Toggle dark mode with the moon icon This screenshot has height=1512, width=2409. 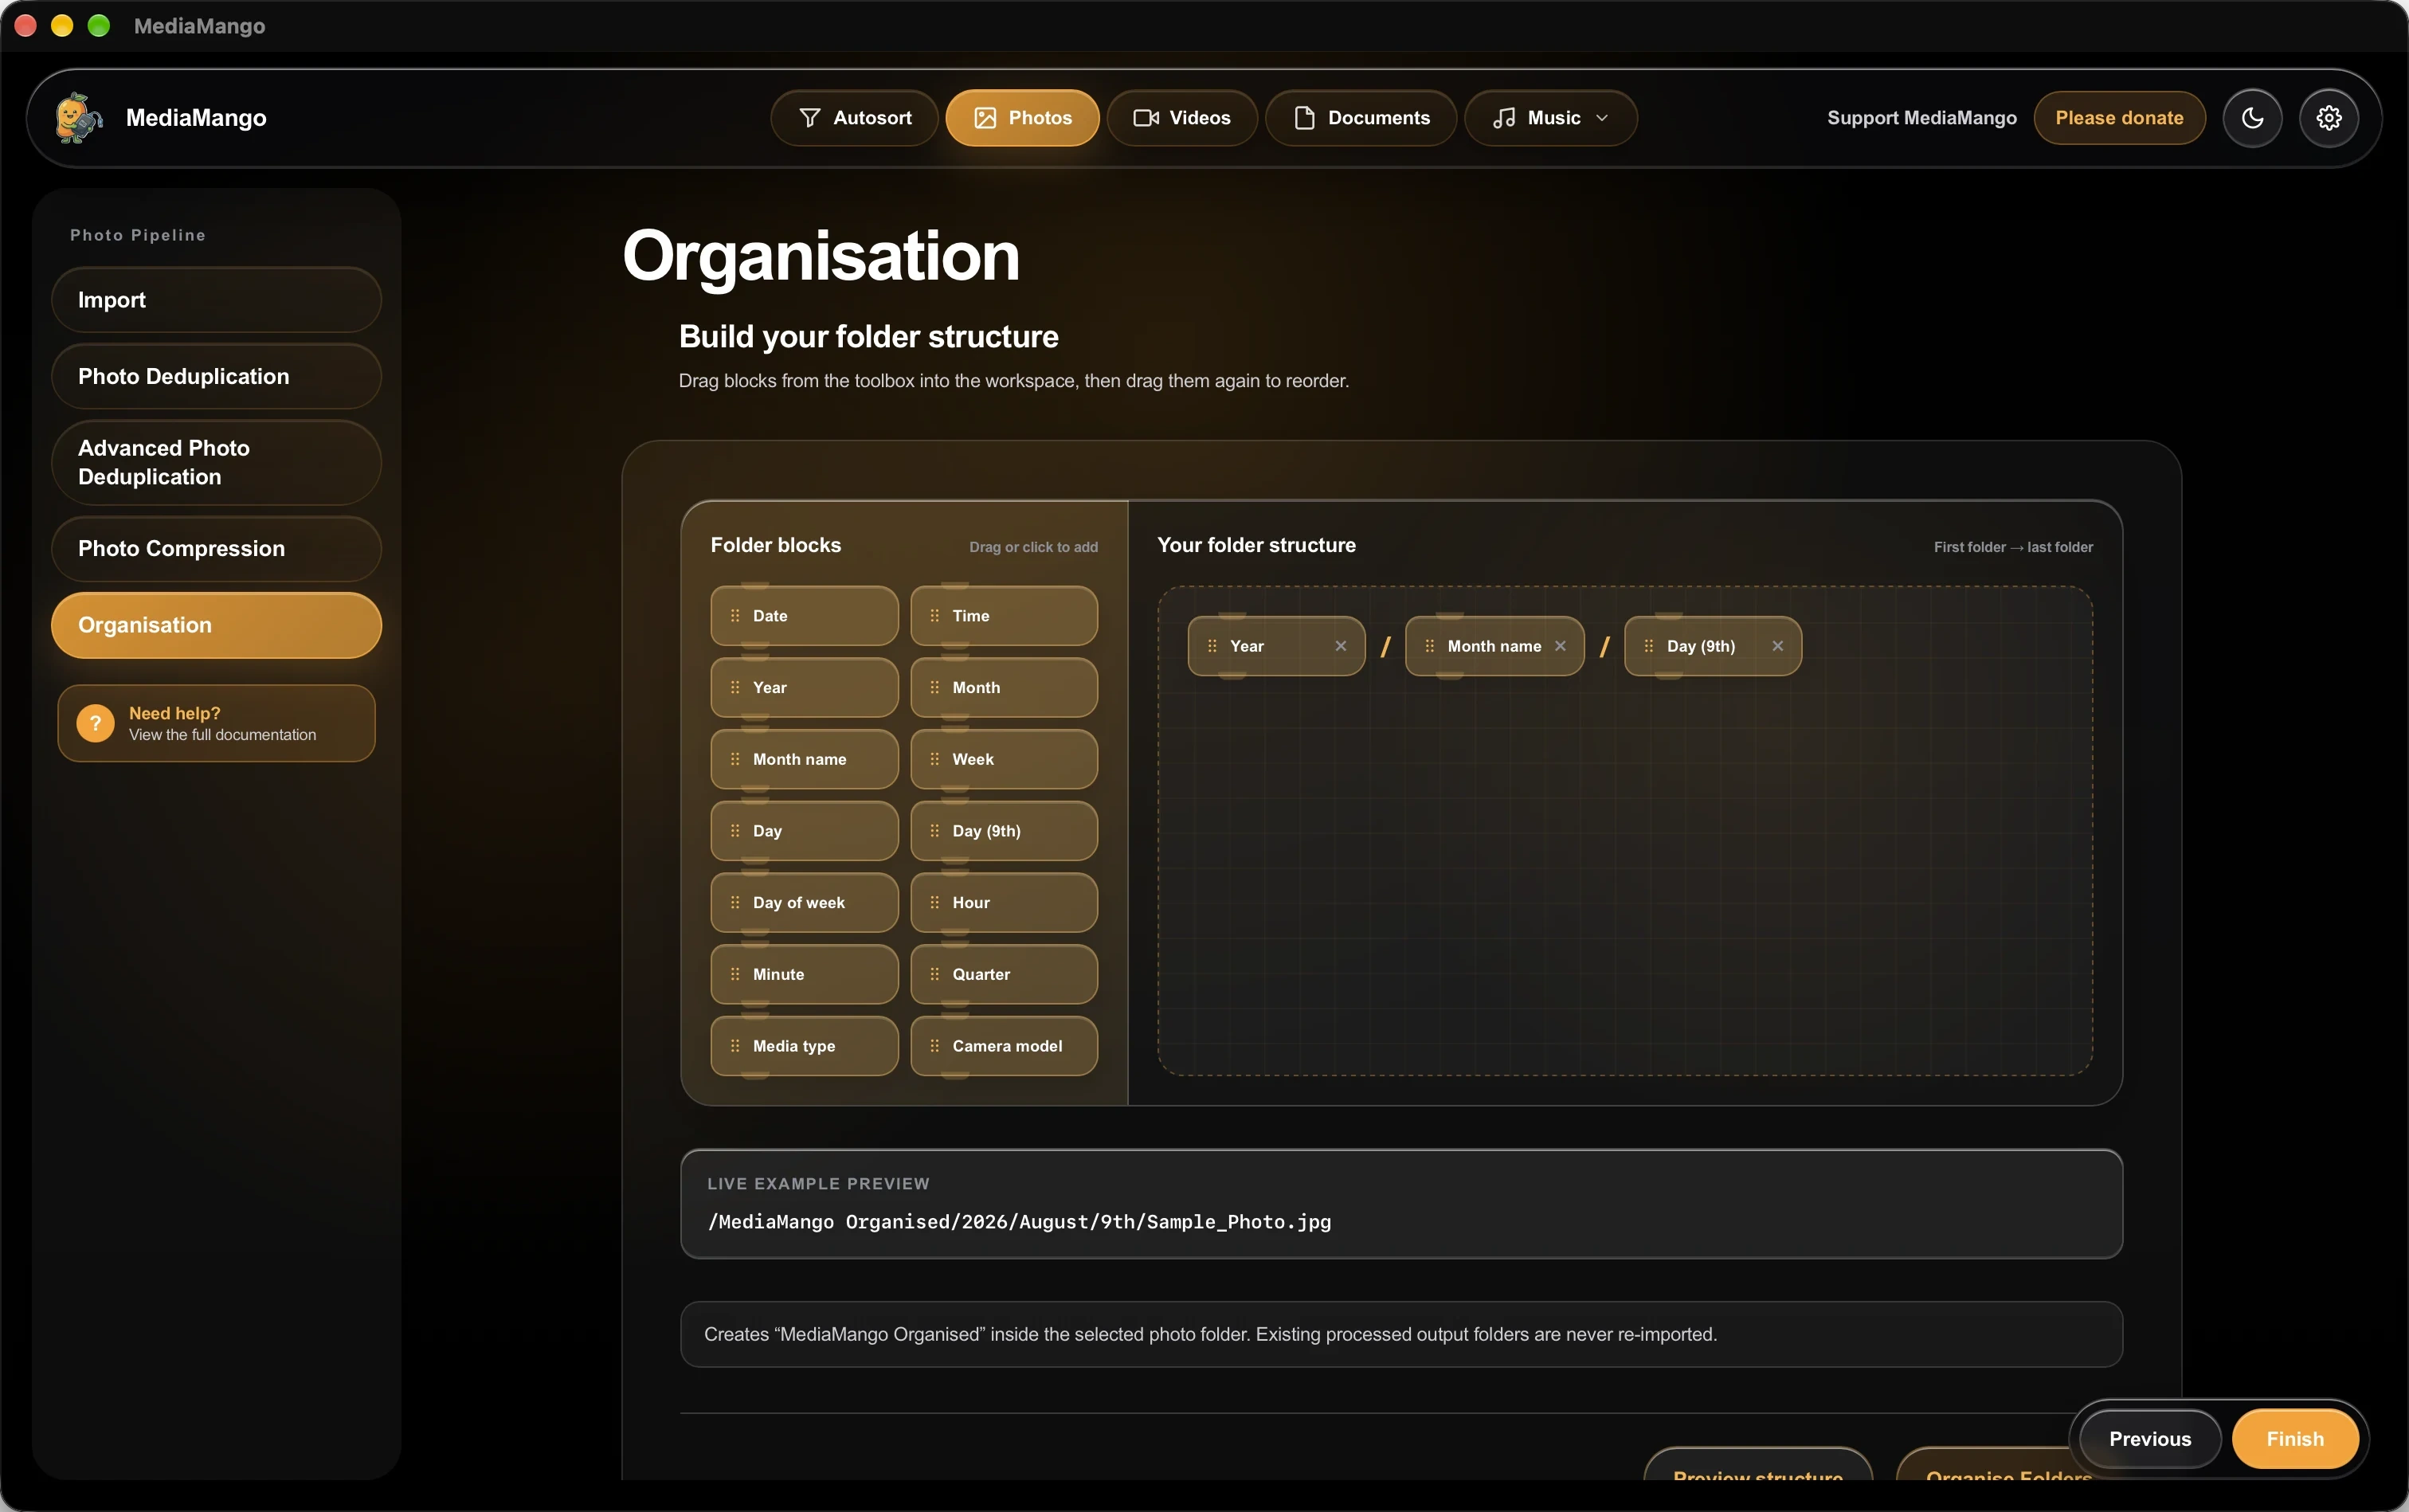[2252, 118]
